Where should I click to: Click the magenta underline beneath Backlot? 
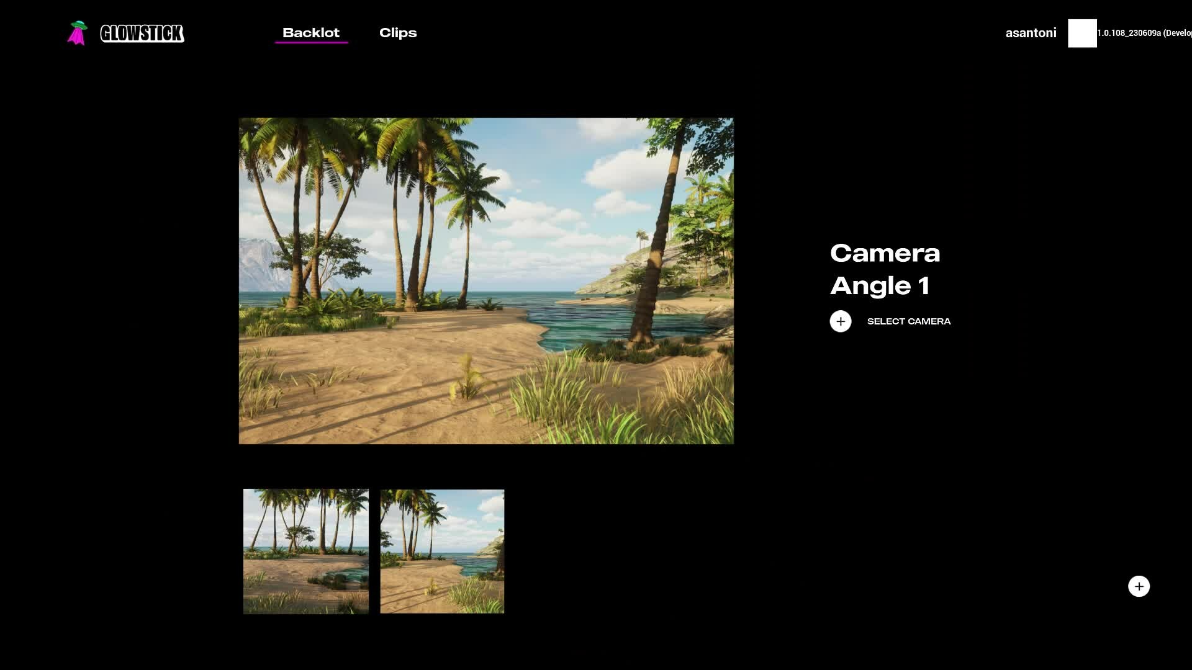pos(311,42)
